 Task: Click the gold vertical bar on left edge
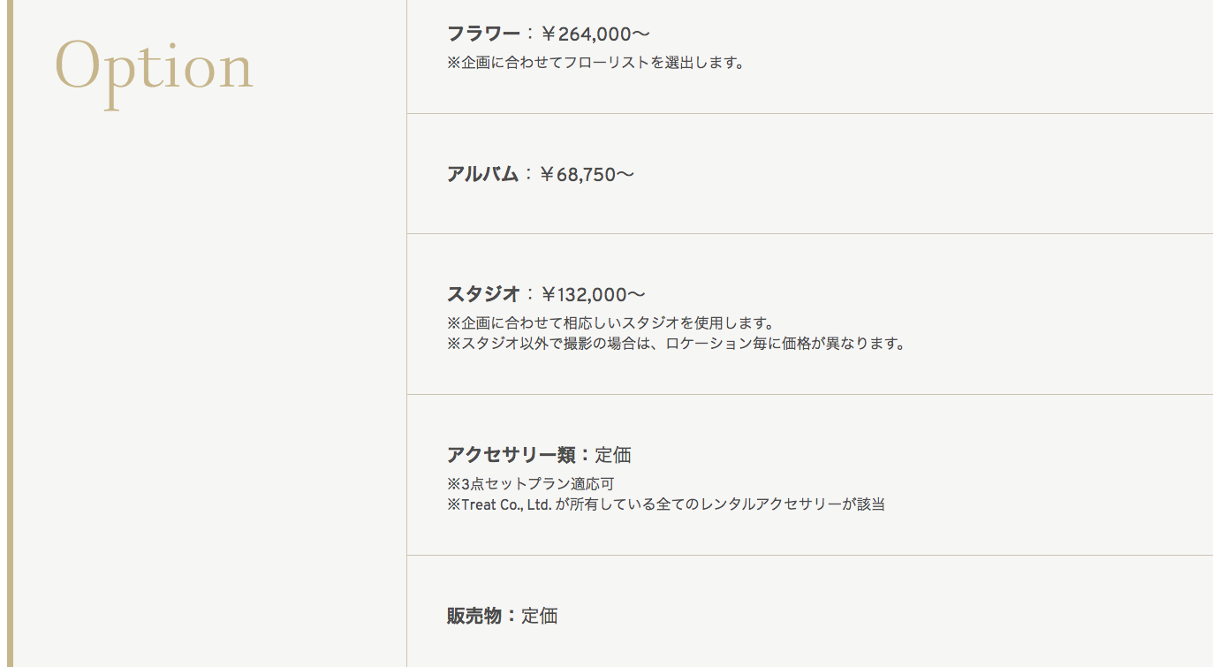point(11,333)
